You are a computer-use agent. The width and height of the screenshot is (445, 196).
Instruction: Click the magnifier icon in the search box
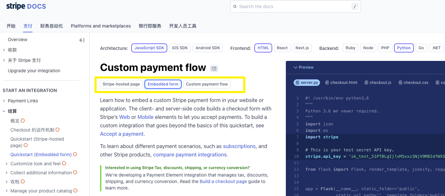[235, 6]
